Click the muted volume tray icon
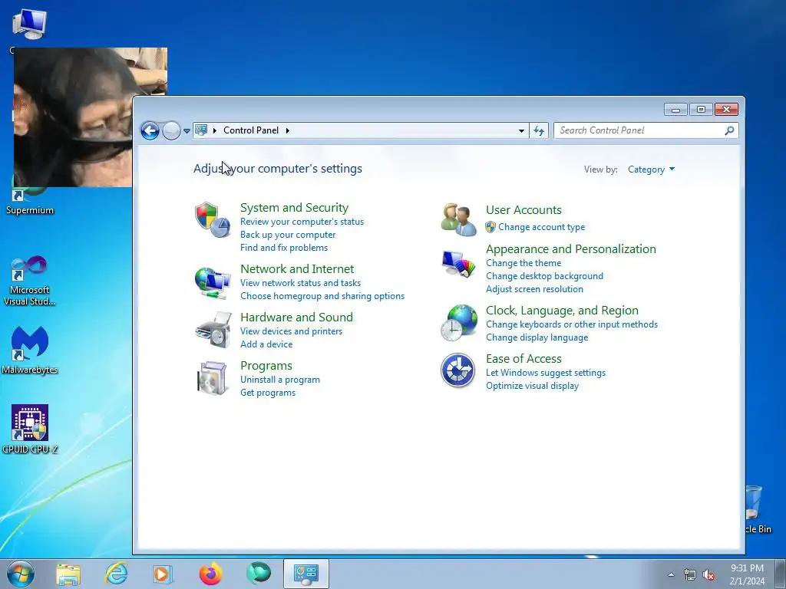Image resolution: width=786 pixels, height=589 pixels. 708,575
